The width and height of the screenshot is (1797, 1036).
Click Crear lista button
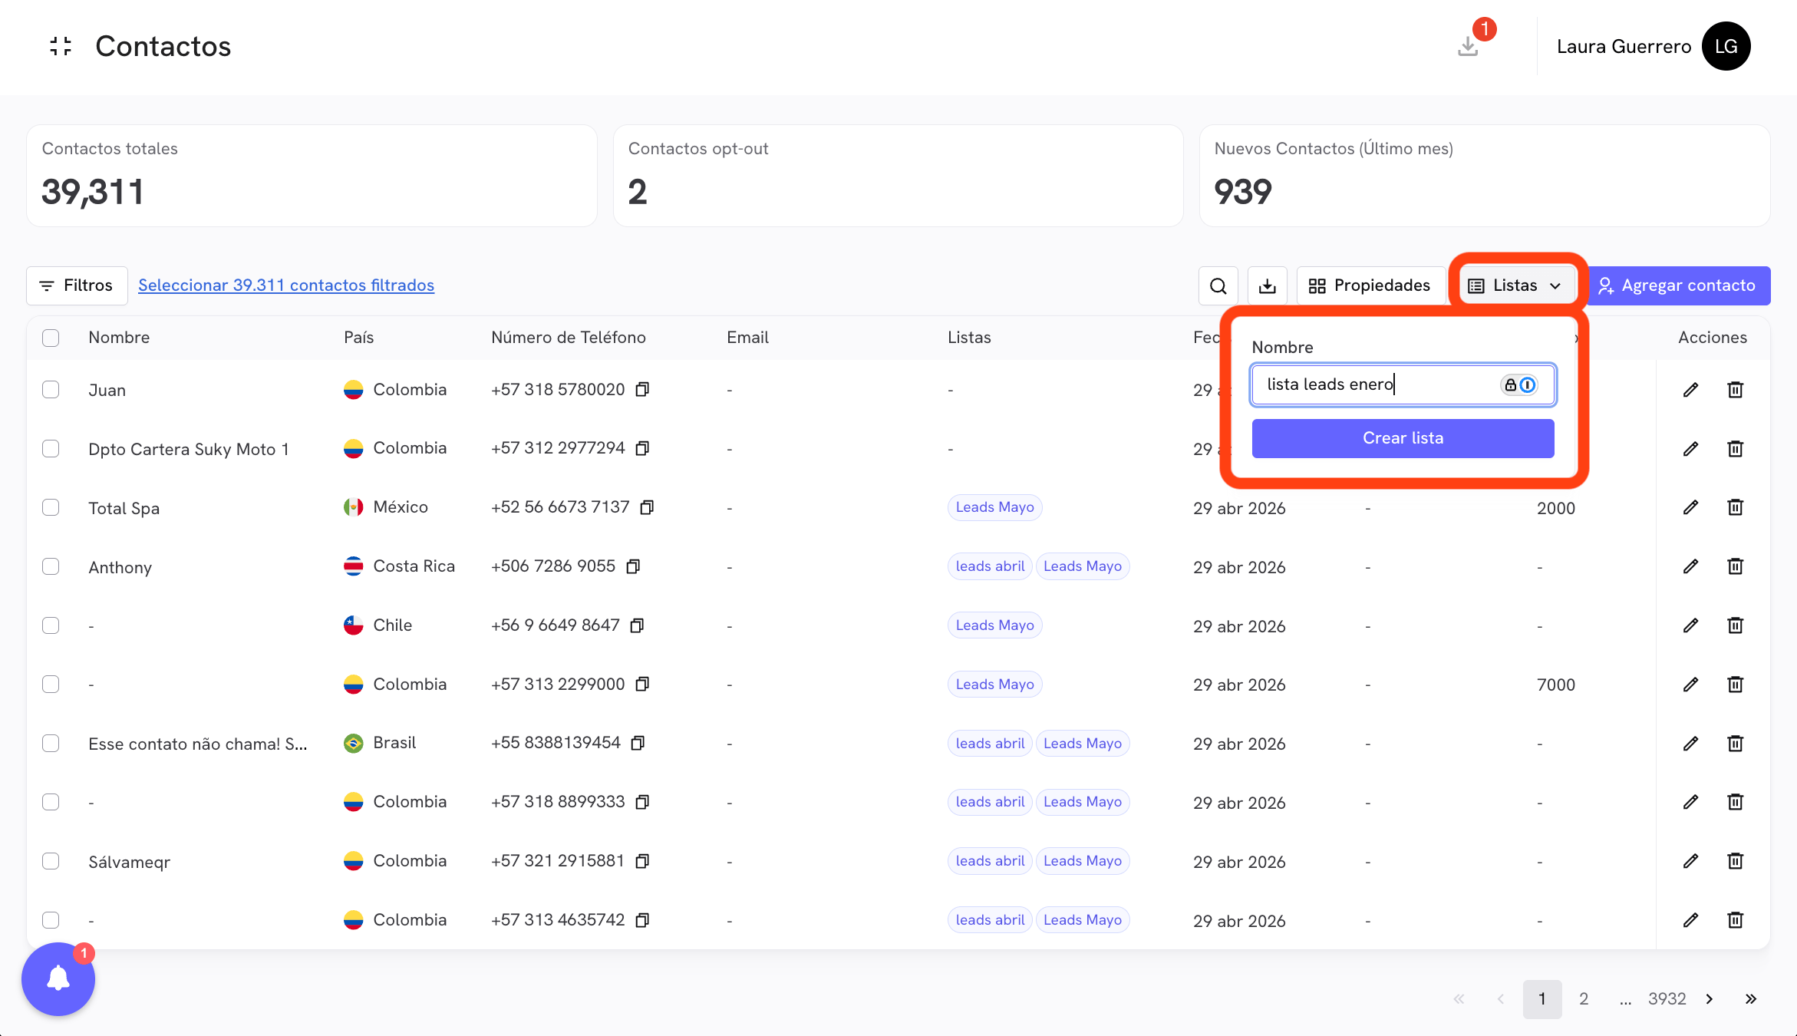(x=1403, y=438)
